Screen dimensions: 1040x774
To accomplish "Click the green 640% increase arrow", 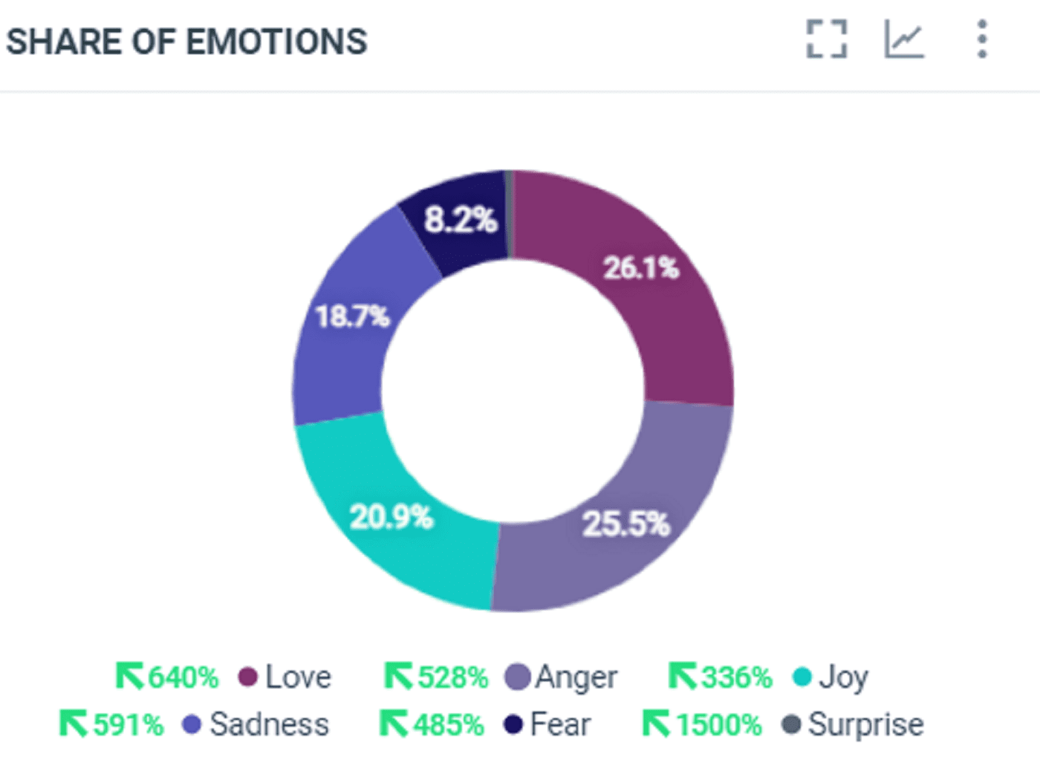I will tap(129, 677).
